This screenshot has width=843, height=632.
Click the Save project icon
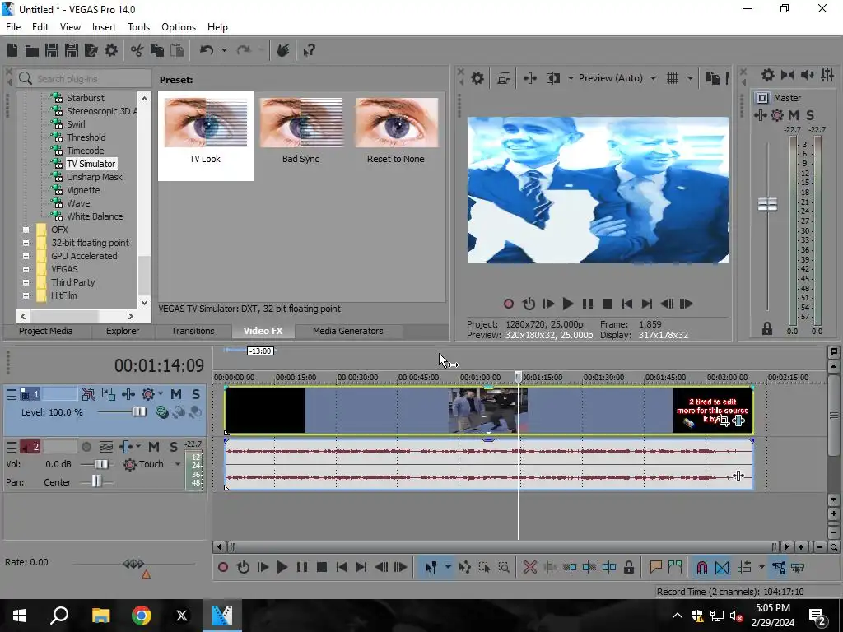(x=52, y=50)
